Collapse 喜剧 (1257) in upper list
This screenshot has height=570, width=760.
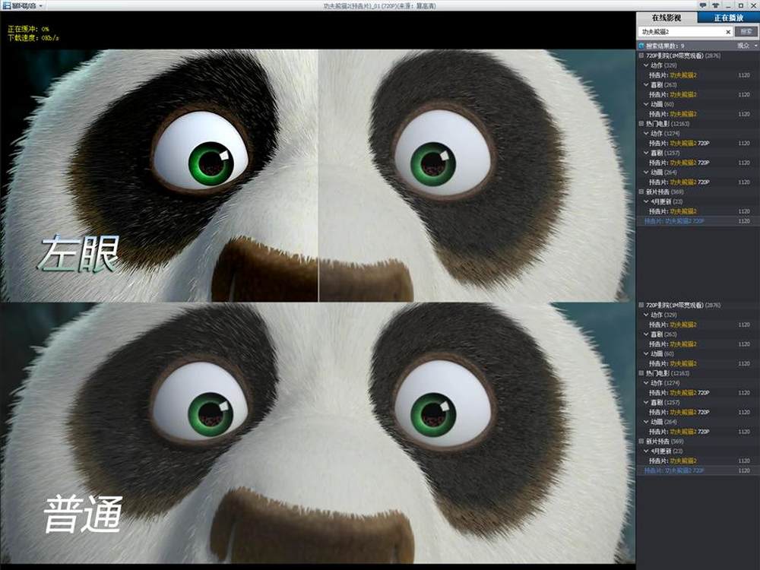point(646,153)
